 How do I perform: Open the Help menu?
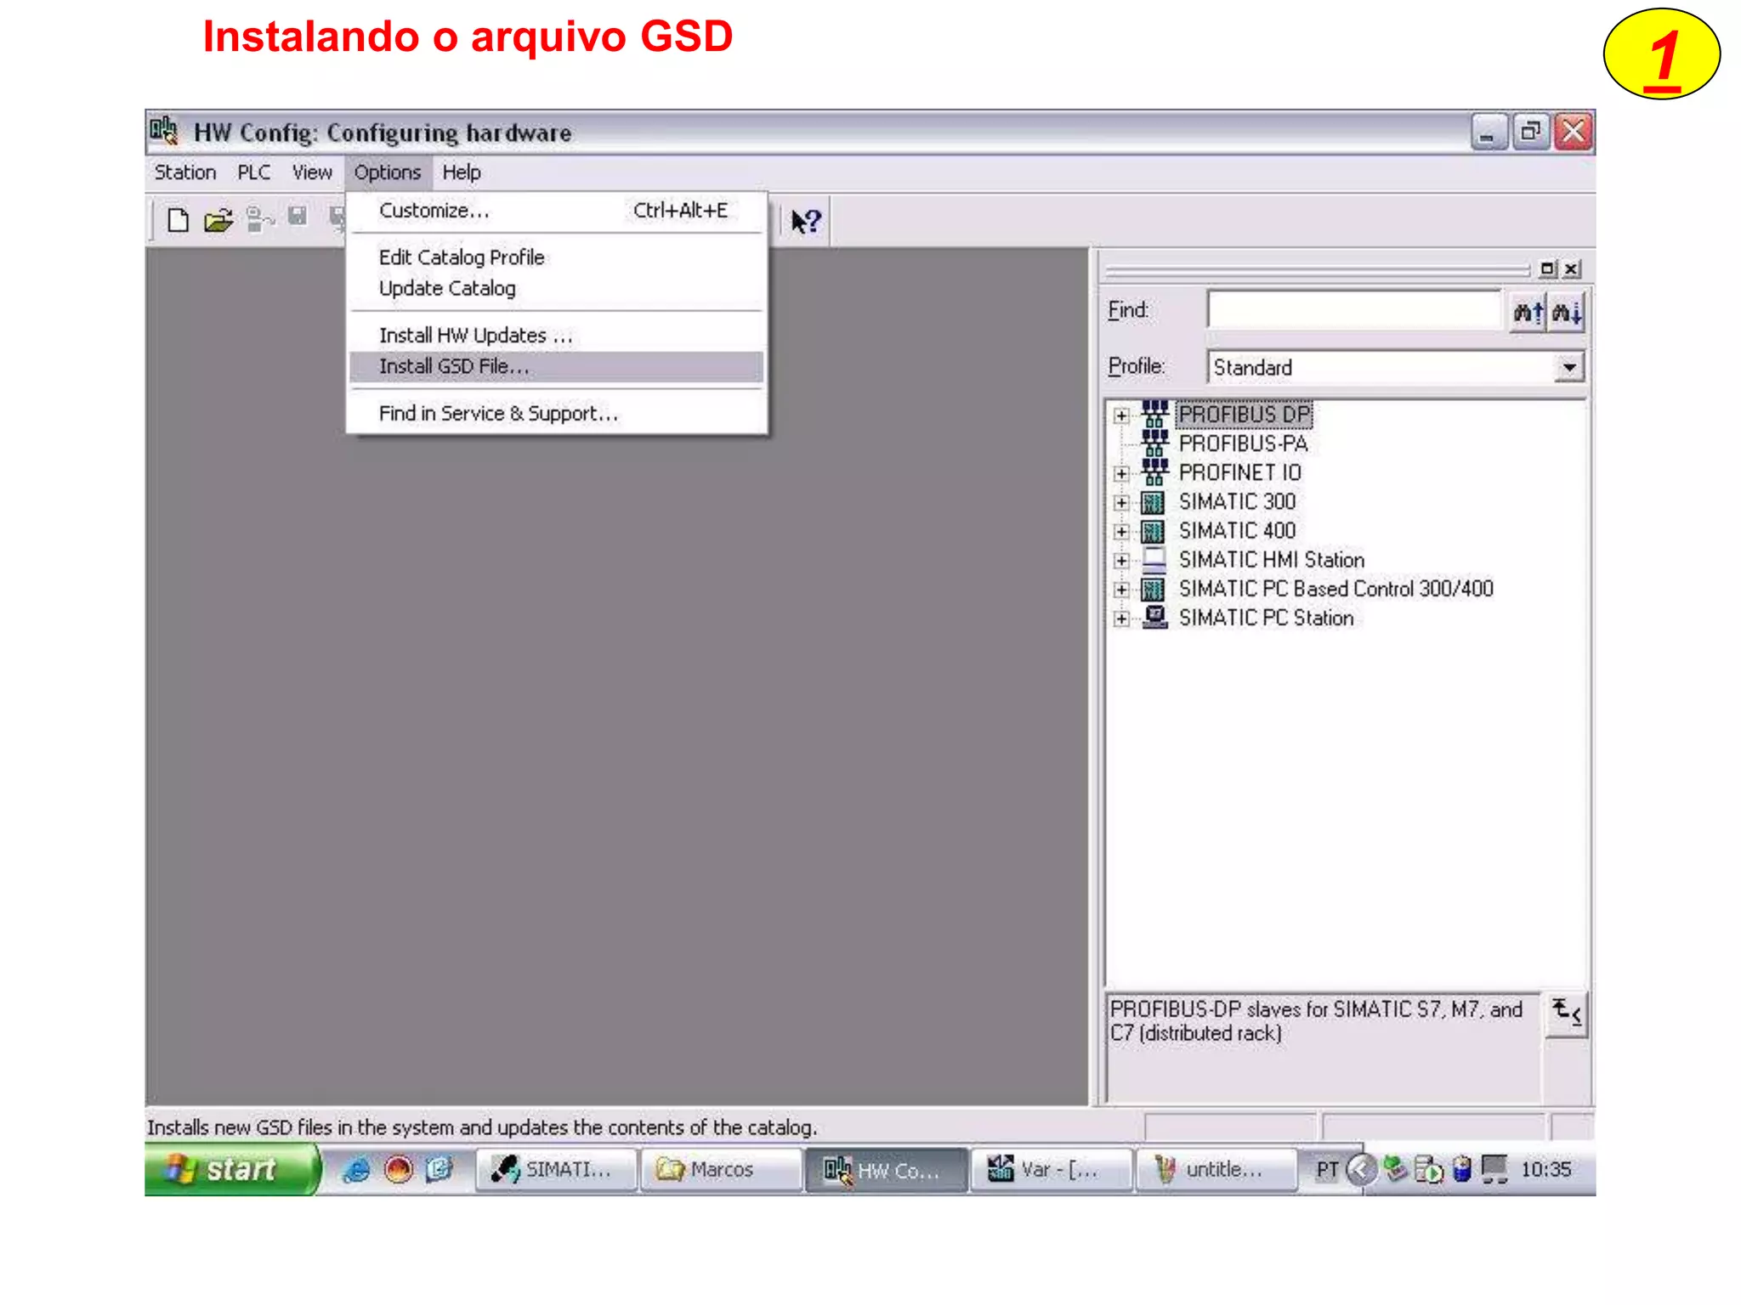coord(462,172)
